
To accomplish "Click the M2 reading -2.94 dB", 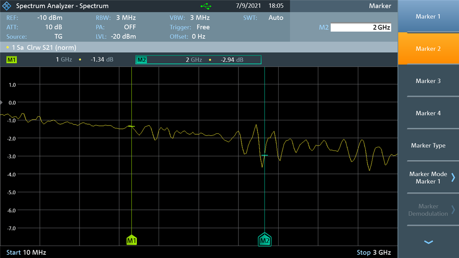I will (x=232, y=60).
